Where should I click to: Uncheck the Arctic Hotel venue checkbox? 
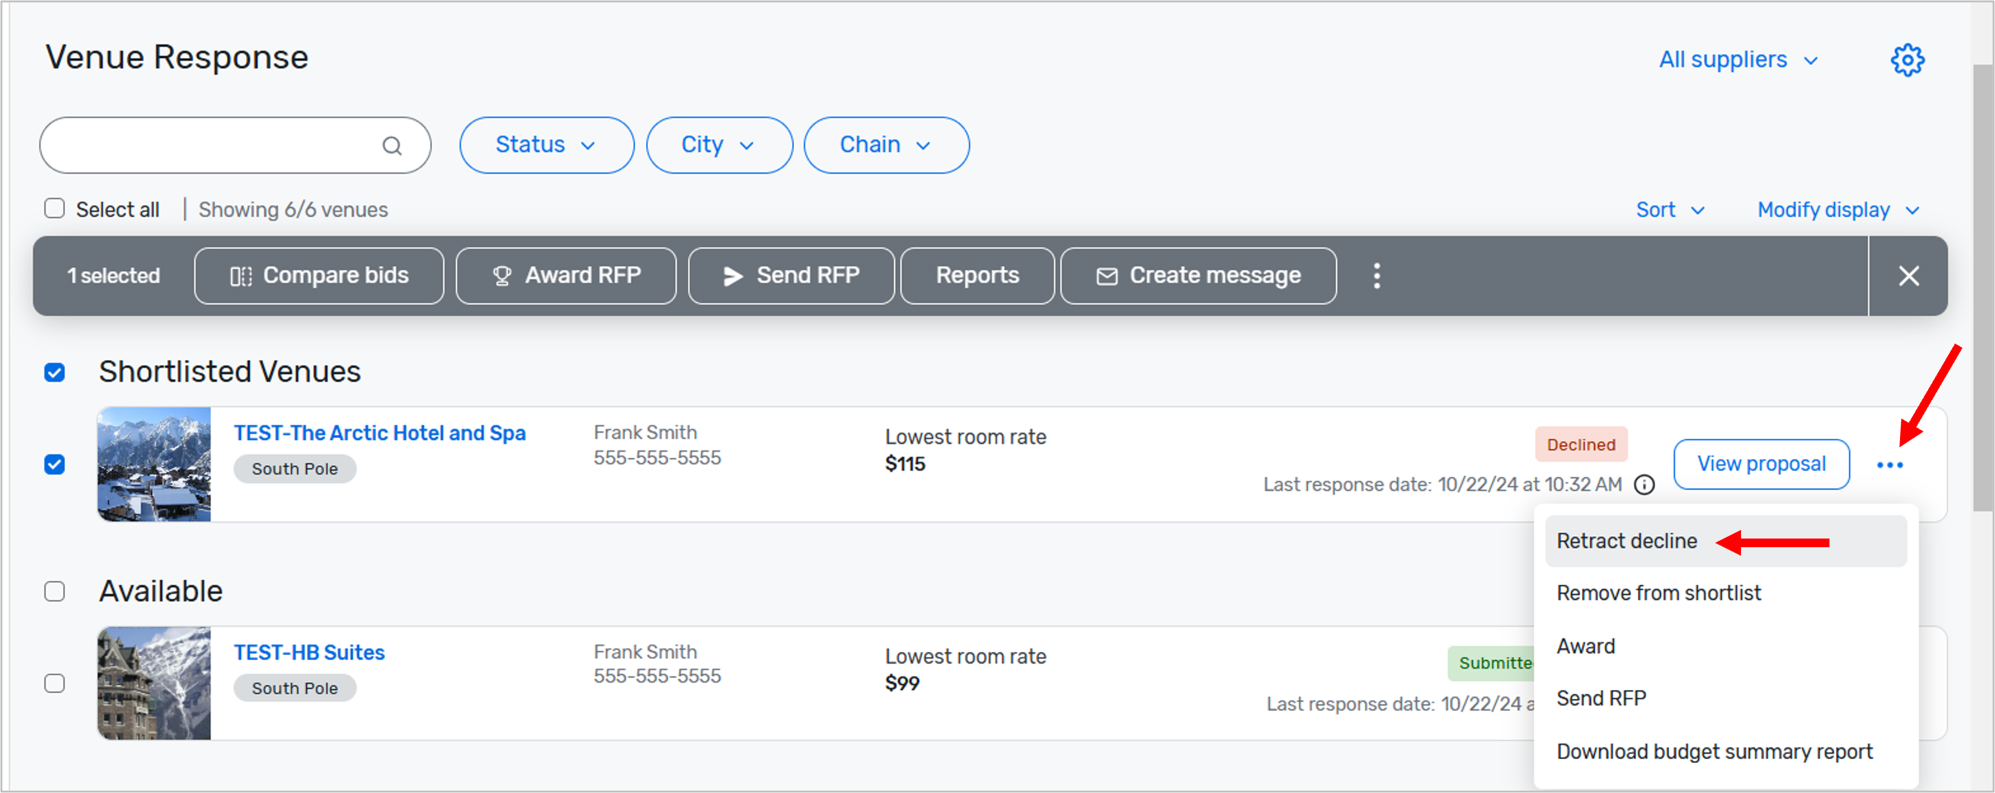click(x=54, y=465)
